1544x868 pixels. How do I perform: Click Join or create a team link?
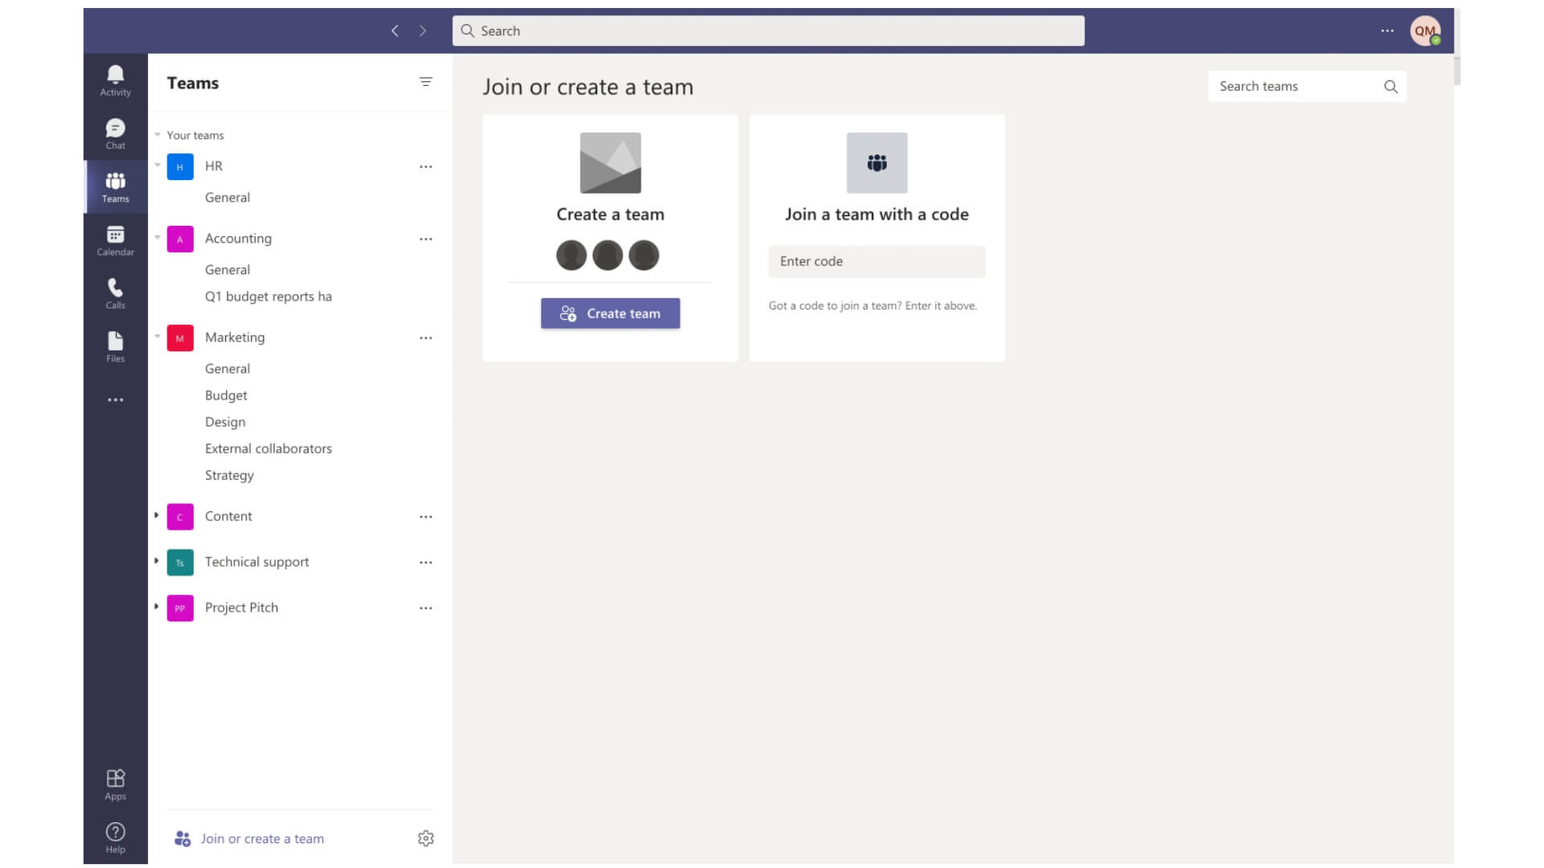[x=261, y=838]
